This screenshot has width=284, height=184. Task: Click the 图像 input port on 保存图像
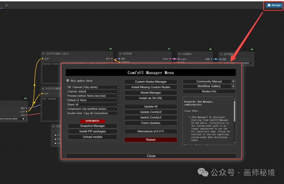[x=220, y=59]
